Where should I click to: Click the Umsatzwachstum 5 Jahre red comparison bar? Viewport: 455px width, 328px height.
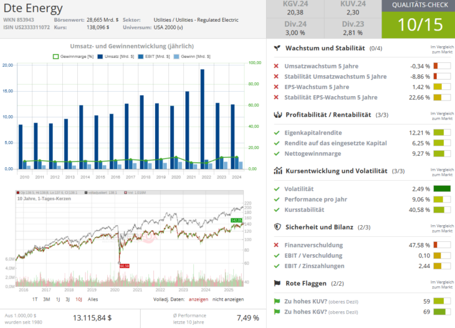[x=442, y=66]
